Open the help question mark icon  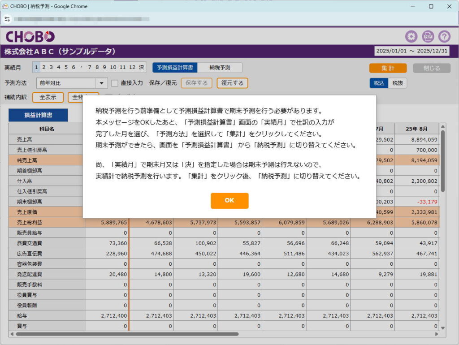pos(444,37)
